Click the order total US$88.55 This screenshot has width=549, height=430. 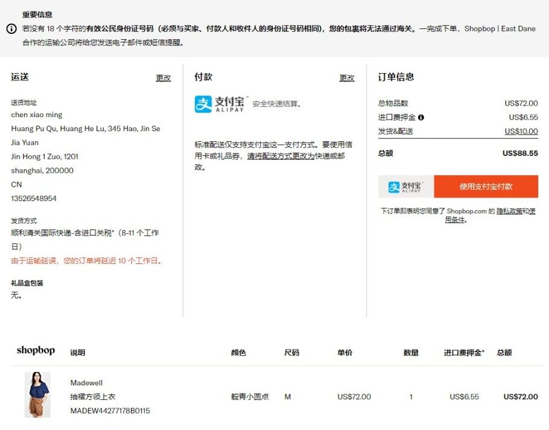(x=520, y=153)
